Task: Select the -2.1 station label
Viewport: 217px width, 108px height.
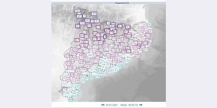Action: click(97, 58)
